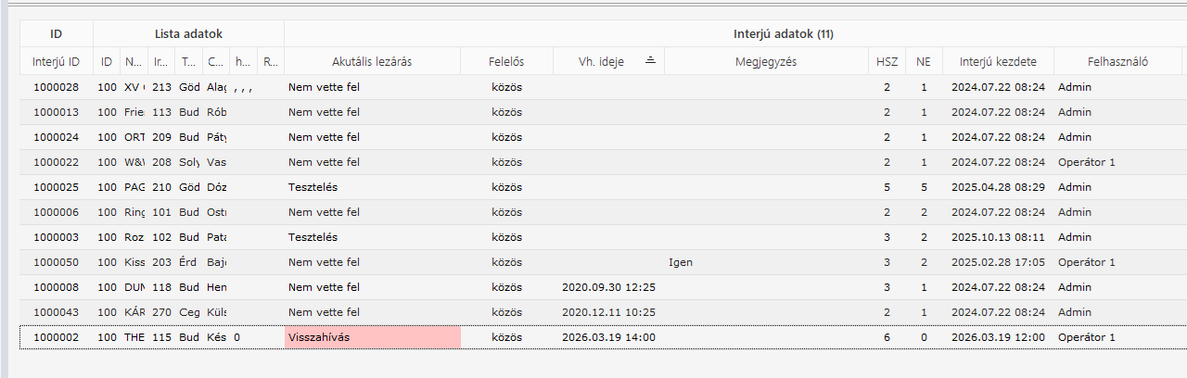Screen dimensions: 1187x378
Task: Click the sort arrow on Vh. ideje
Action: coord(650,61)
